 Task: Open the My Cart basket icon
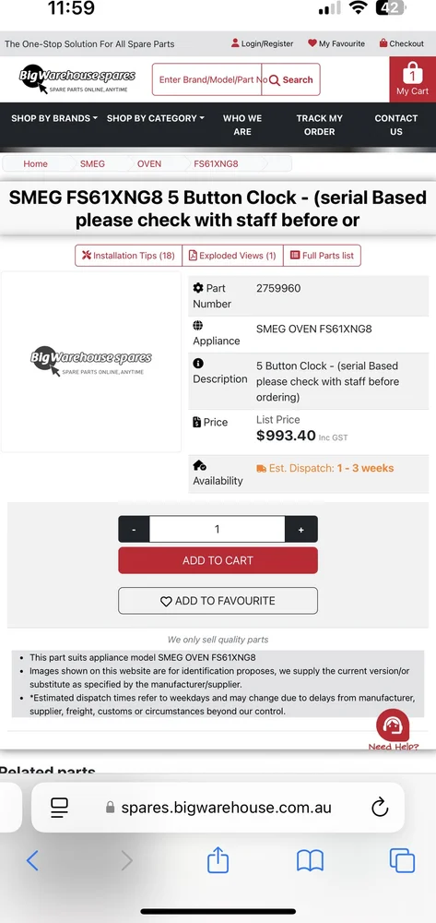[x=413, y=78]
